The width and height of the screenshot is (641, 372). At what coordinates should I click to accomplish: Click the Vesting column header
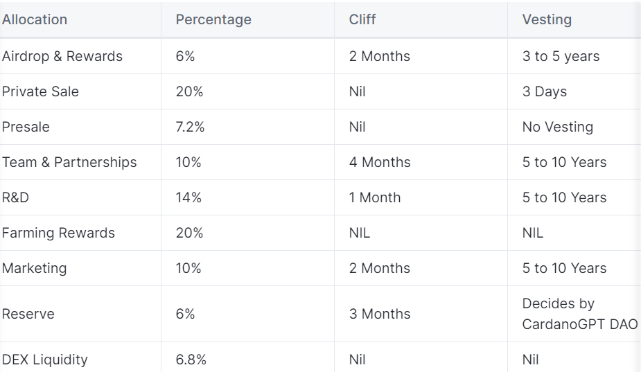547,19
